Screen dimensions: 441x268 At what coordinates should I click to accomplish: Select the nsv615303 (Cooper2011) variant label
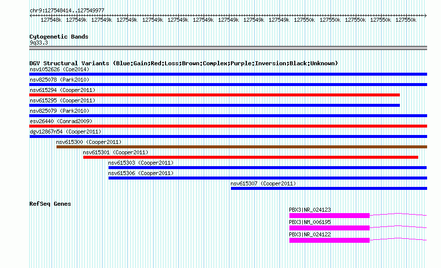coord(141,163)
